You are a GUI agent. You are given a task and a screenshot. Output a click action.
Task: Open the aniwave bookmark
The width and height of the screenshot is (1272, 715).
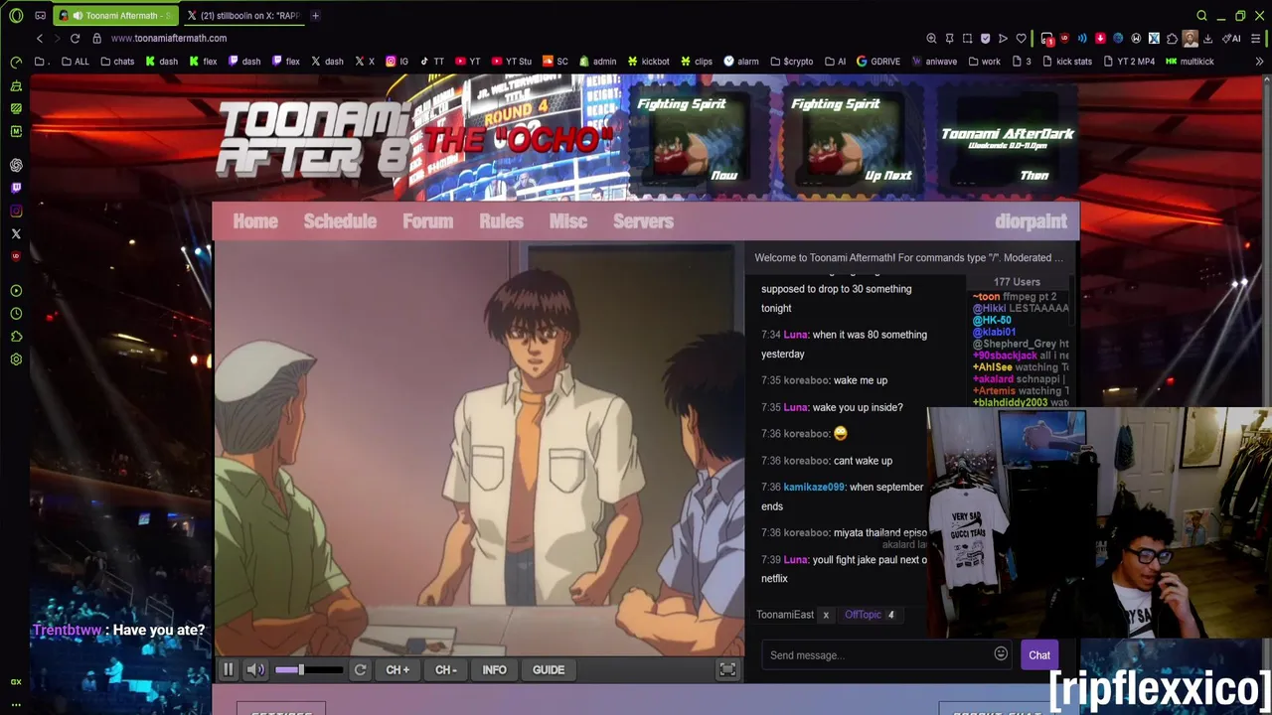934,62
